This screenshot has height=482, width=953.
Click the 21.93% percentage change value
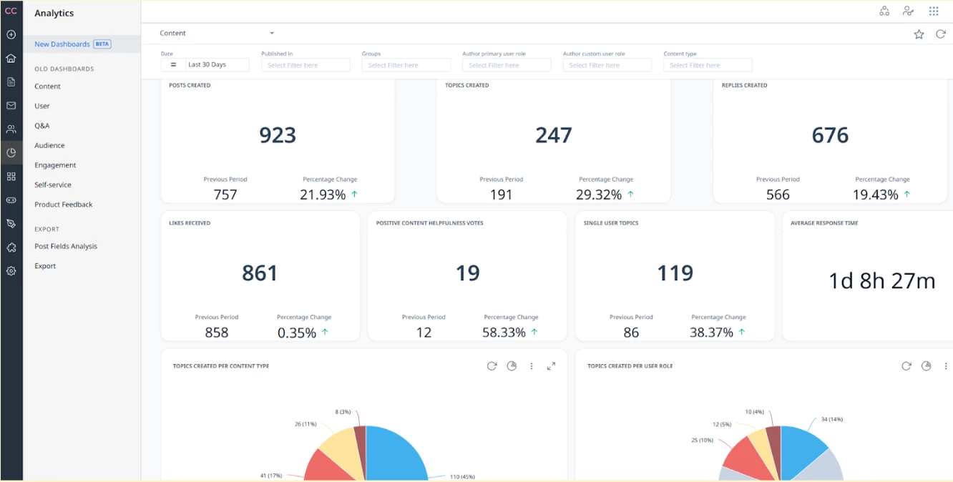(x=323, y=195)
